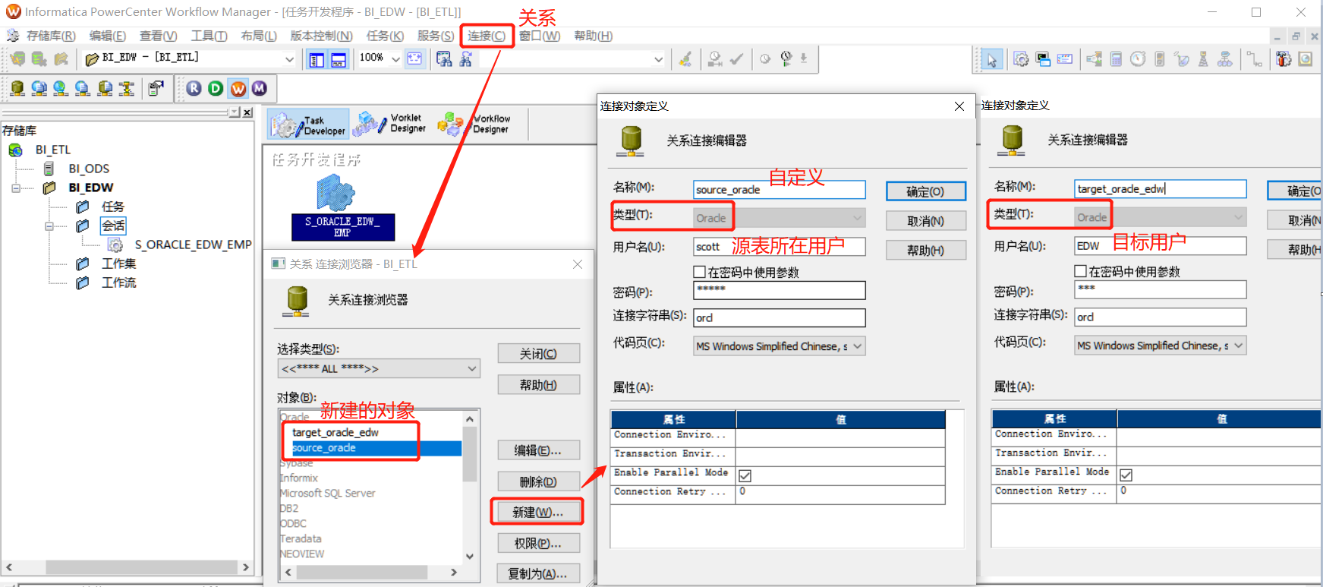This screenshot has height=587, width=1323.
Task: Collapse the 会话 tree node
Action: tap(49, 226)
